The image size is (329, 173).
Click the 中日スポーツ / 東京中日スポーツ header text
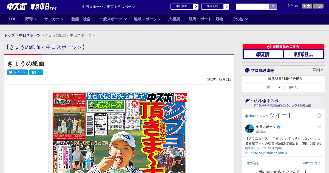[x=109, y=7]
